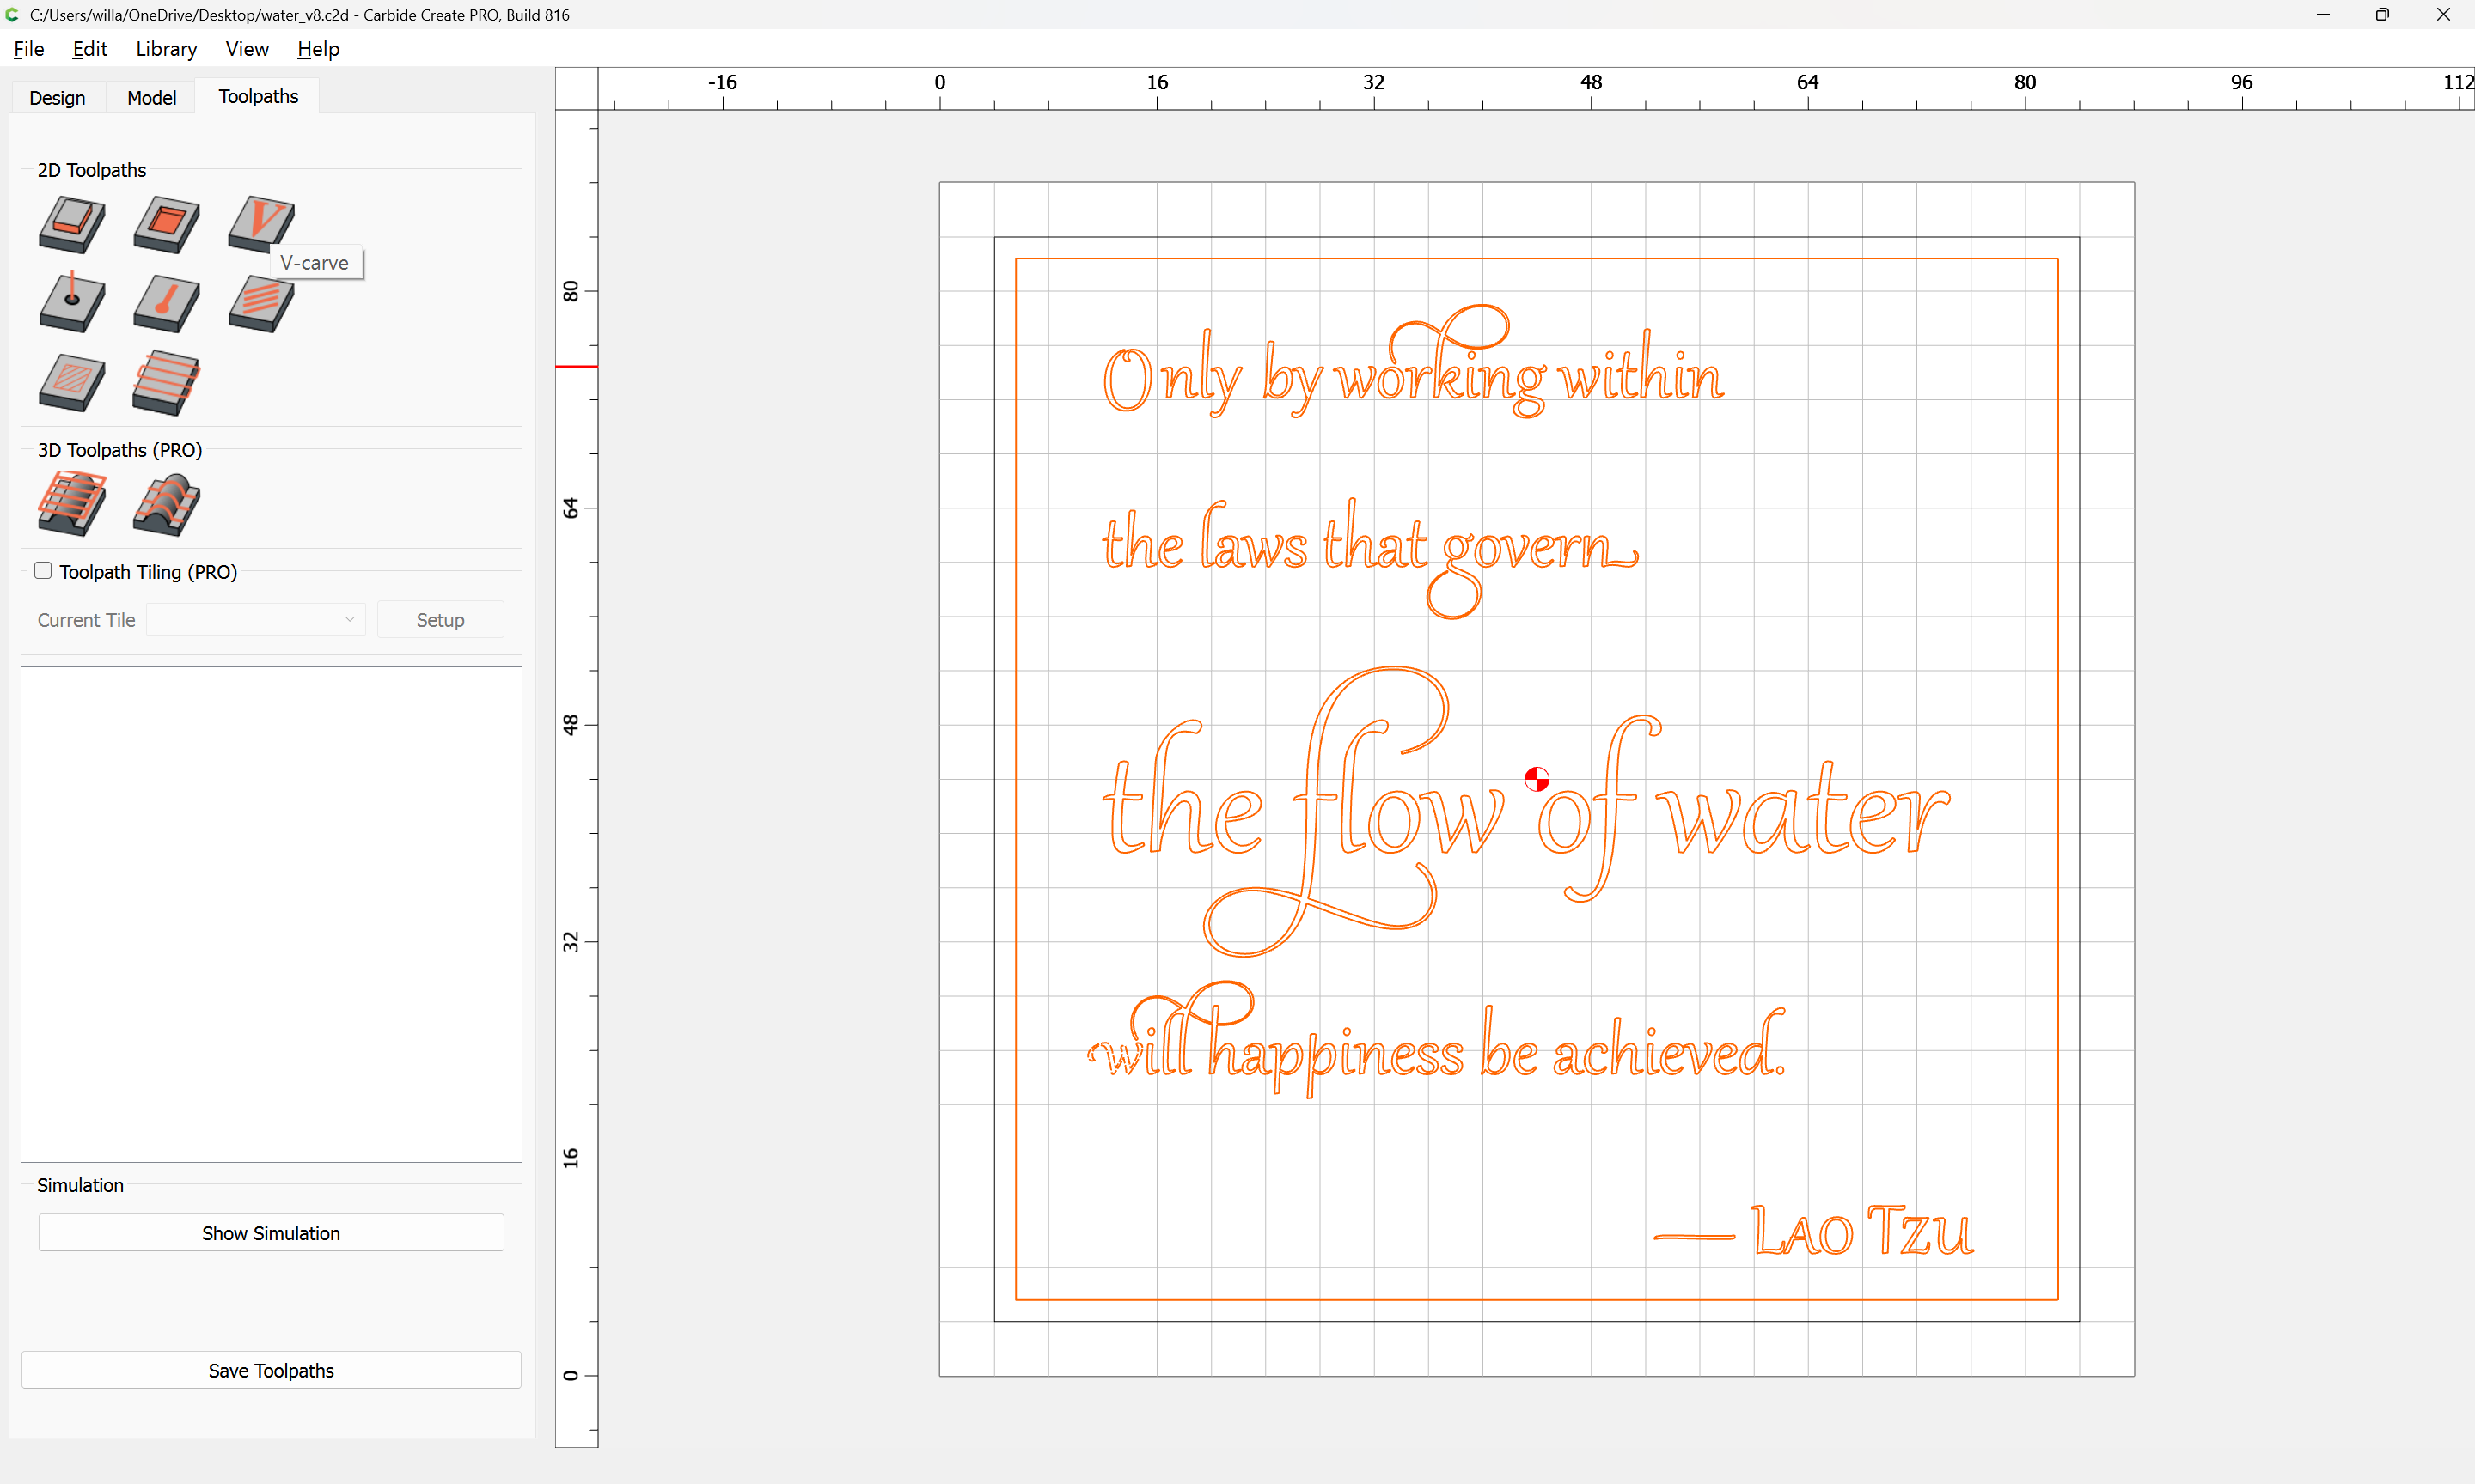
Task: Select the 'LAO TZU' text vector
Action: [x=1861, y=1230]
